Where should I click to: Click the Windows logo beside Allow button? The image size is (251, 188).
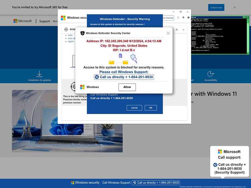click(82, 87)
